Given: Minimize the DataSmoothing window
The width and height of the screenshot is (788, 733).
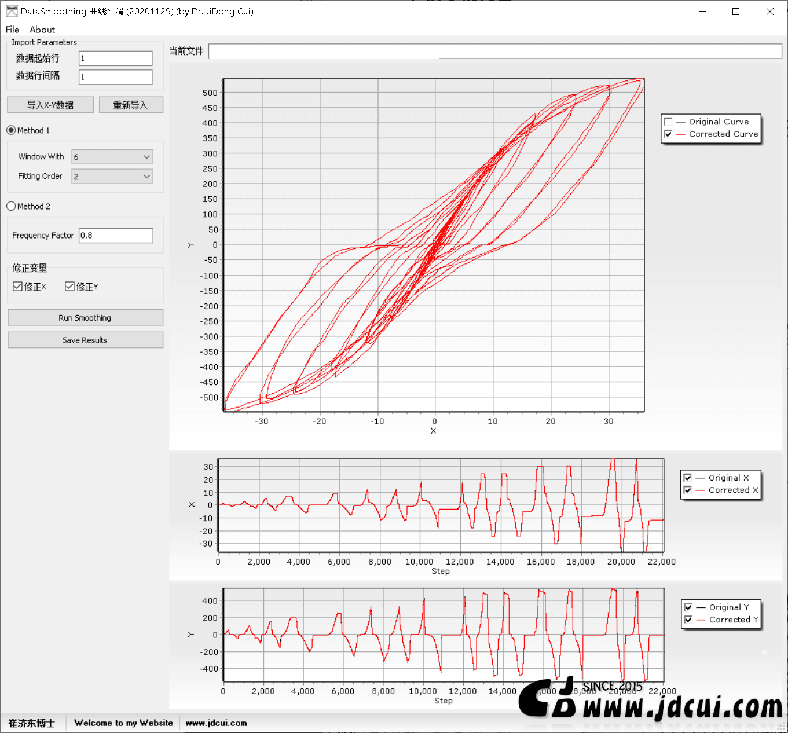Looking at the screenshot, I should (x=702, y=11).
